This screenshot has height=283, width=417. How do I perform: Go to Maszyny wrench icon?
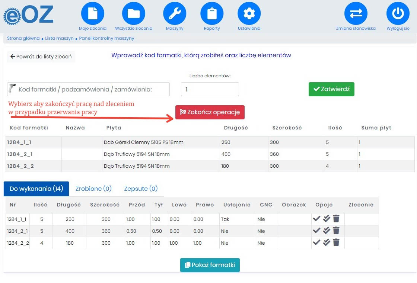pos(175,14)
